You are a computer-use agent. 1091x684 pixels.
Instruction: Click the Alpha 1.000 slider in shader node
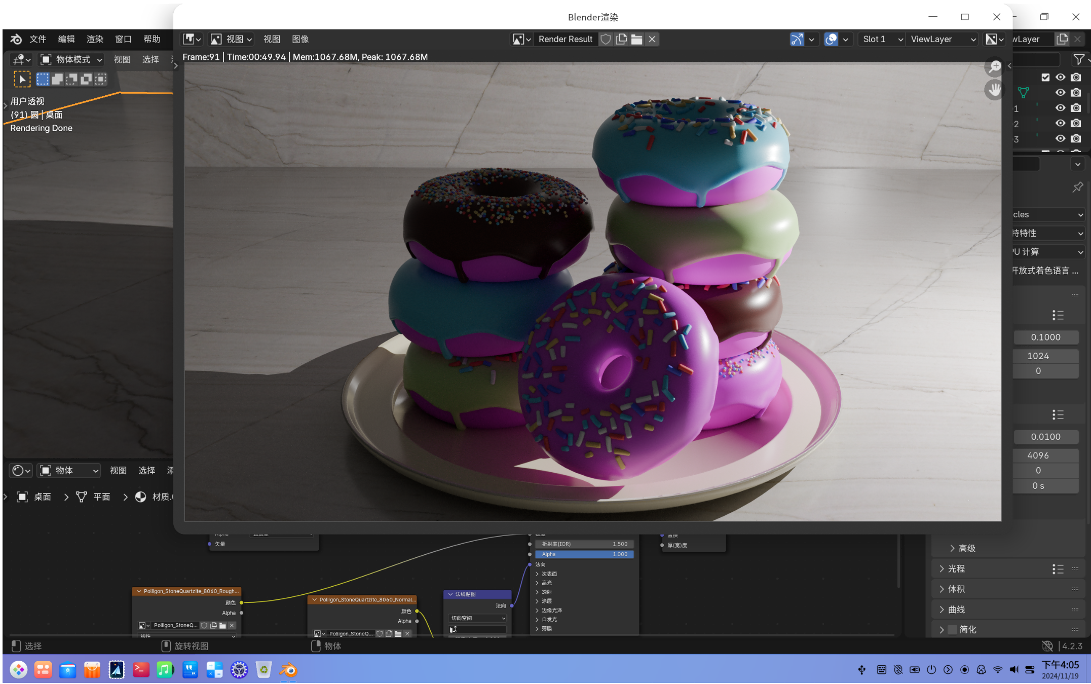click(x=584, y=554)
